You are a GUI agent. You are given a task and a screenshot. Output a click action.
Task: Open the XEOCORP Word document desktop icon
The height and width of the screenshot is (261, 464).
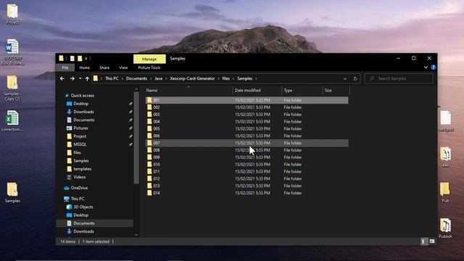[12, 51]
